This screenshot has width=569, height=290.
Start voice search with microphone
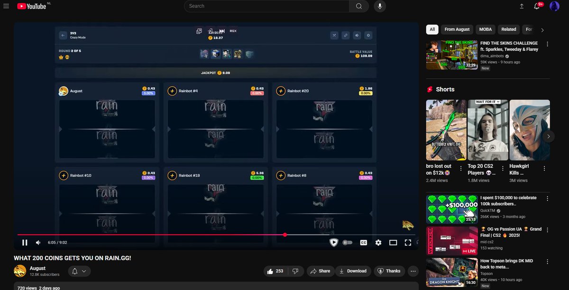(379, 6)
